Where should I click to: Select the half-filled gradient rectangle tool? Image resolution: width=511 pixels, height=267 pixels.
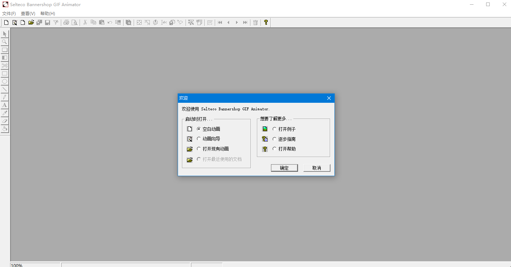point(5,58)
